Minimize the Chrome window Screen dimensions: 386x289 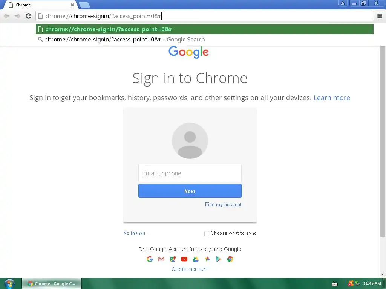pyautogui.click(x=354, y=3)
